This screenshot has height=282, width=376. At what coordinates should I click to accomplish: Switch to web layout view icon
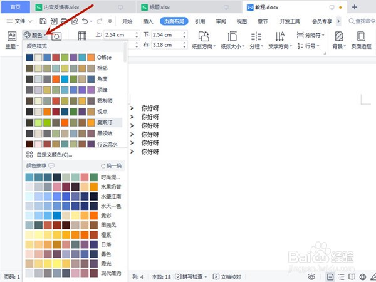(363, 277)
